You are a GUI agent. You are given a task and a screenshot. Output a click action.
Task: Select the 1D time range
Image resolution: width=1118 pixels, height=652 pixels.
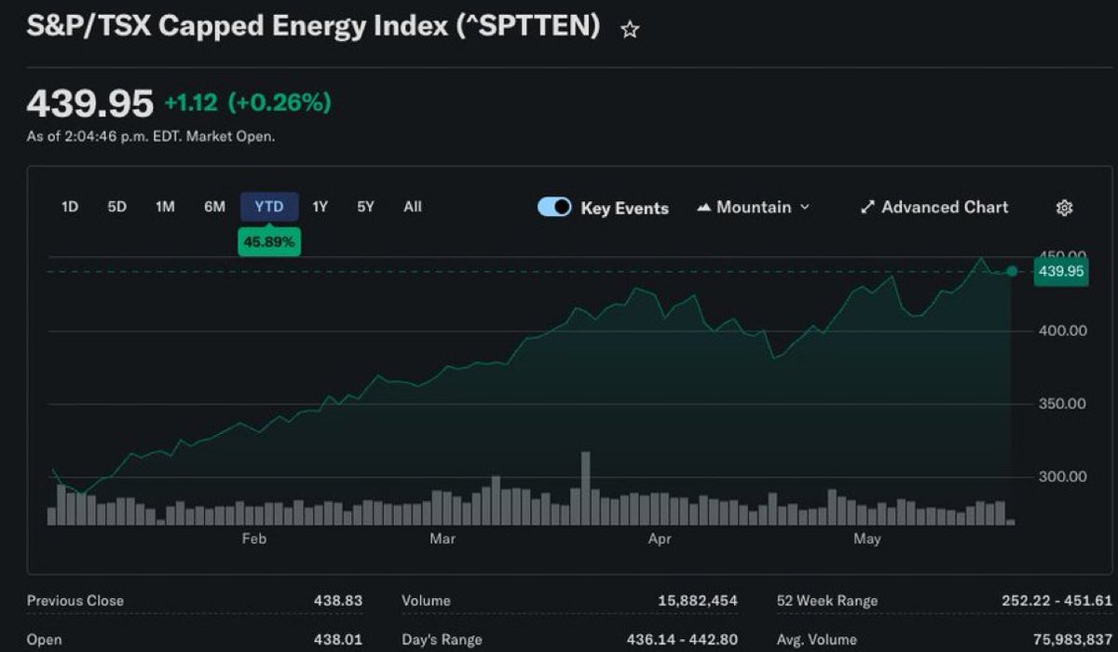tap(70, 207)
